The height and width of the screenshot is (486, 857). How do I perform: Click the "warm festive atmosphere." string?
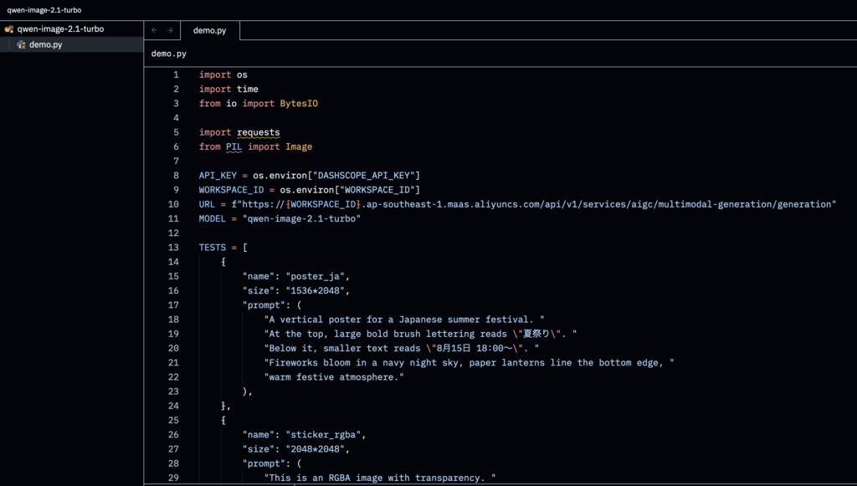[x=334, y=376]
